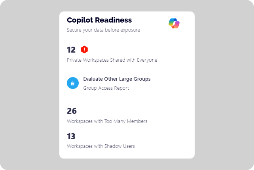Image resolution: width=254 pixels, height=170 pixels.
Task: Click the 'Secure your data before exposure' subtitle
Action: (x=103, y=30)
